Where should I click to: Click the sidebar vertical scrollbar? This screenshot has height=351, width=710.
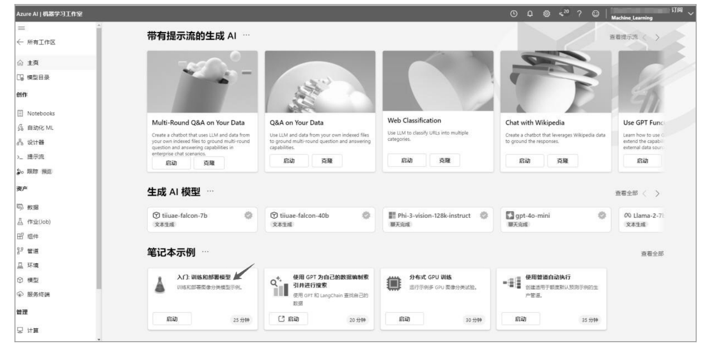tap(99, 159)
